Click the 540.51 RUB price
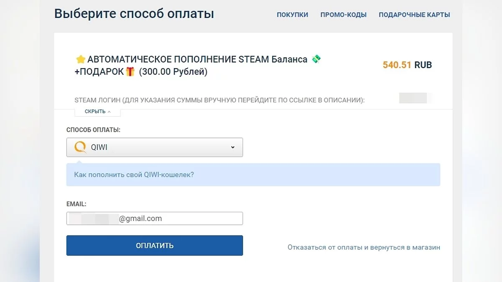Image resolution: width=502 pixels, height=282 pixels. [x=407, y=65]
